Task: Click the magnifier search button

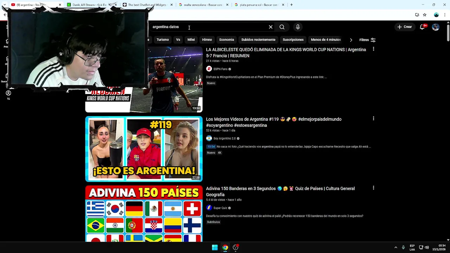Action: click(282, 27)
